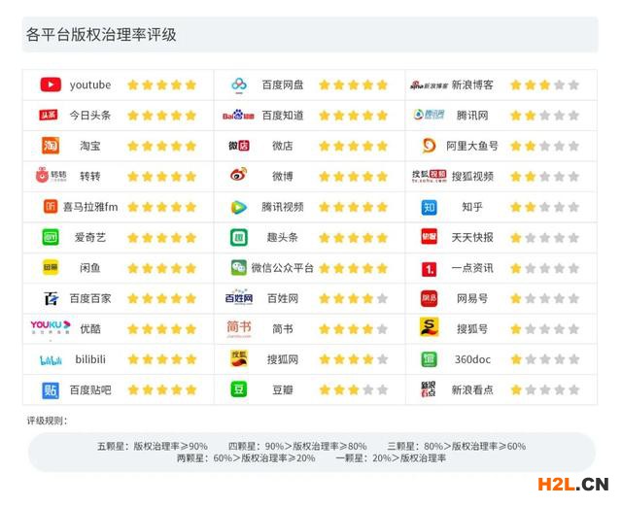Click the Taobao orange logo icon
This screenshot has height=506, width=622.
(x=51, y=146)
